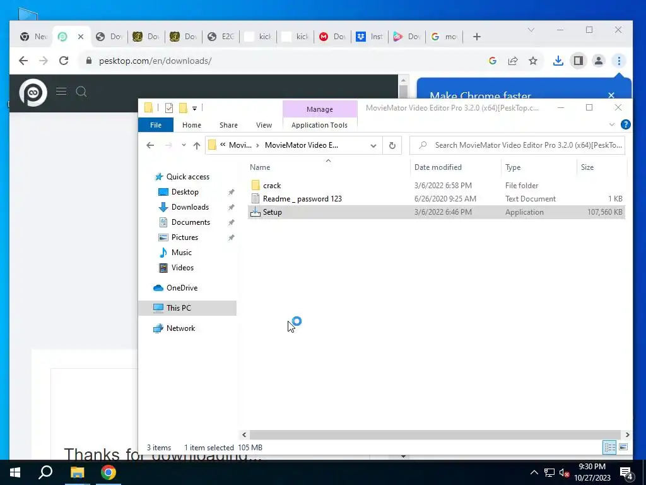Image resolution: width=646 pixels, height=485 pixels.
Task: Select This PC in navigation pane
Action: pos(179,308)
